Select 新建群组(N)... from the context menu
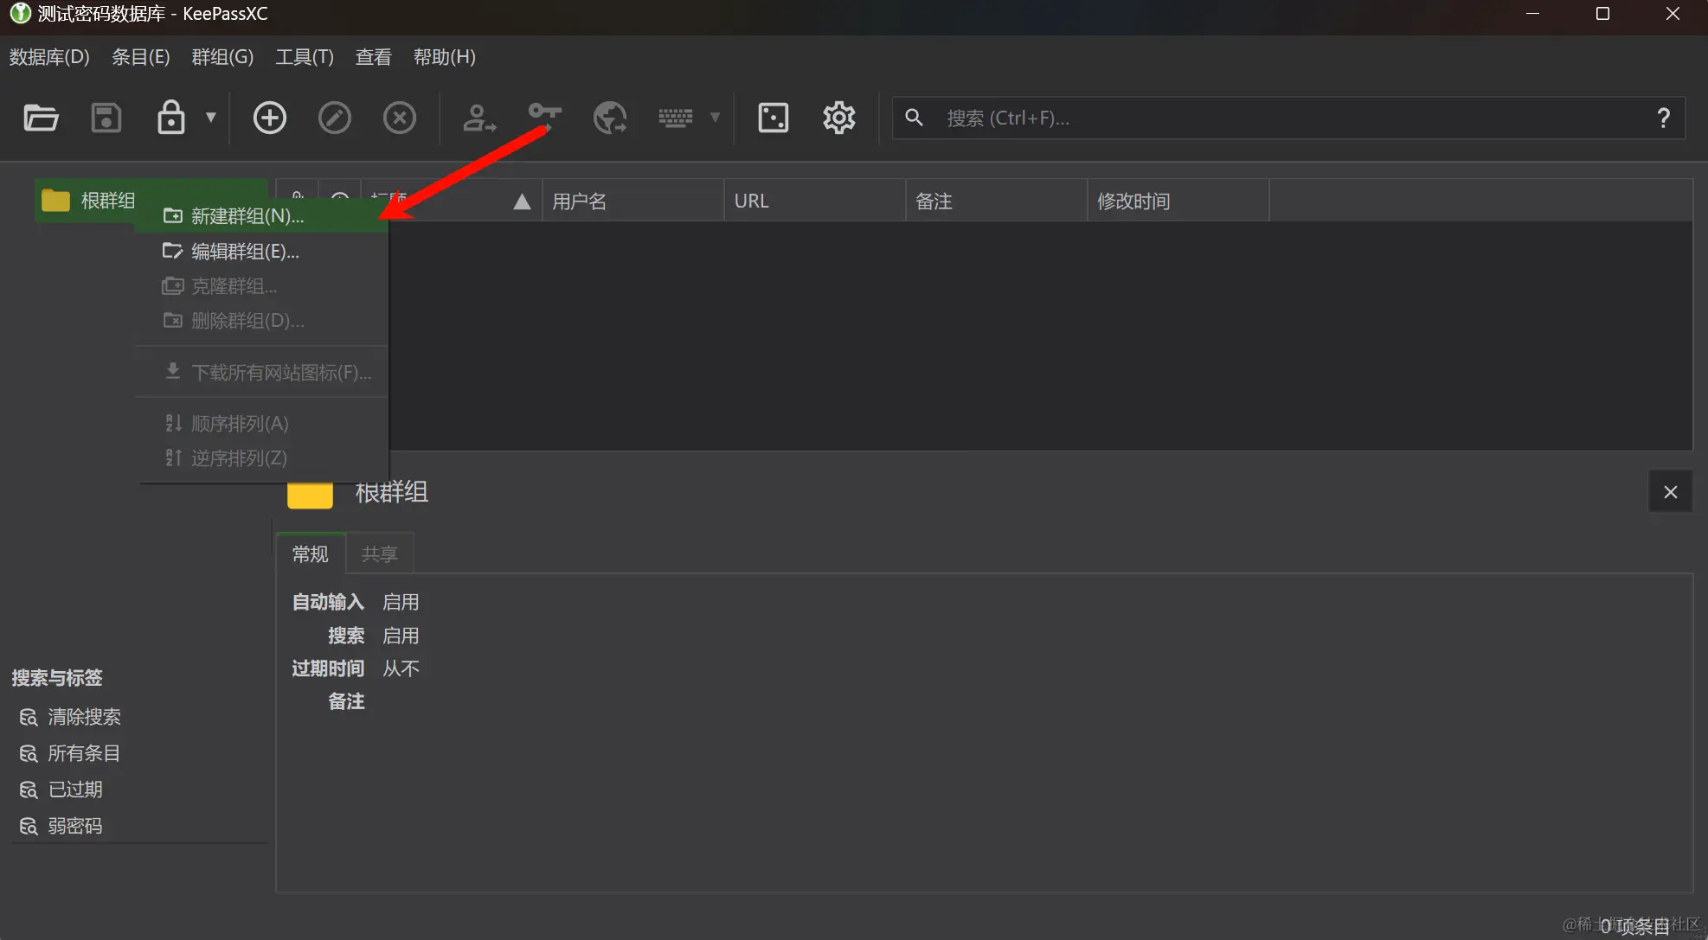Image resolution: width=1708 pixels, height=940 pixels. pyautogui.click(x=247, y=216)
